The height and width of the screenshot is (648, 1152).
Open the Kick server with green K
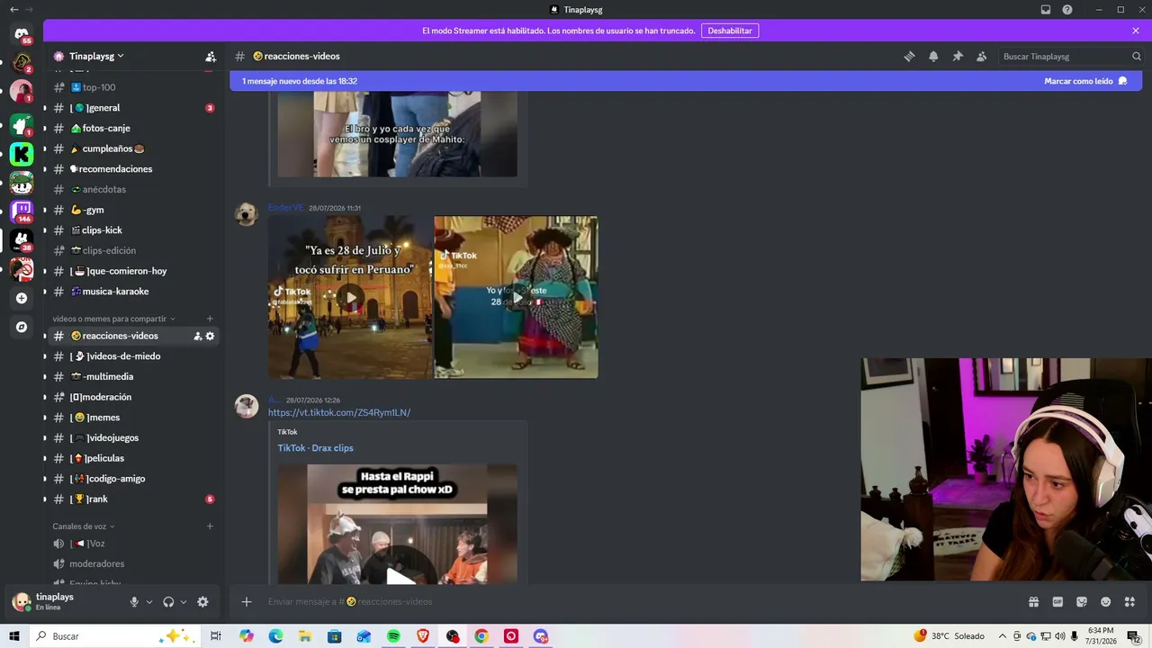(22, 154)
